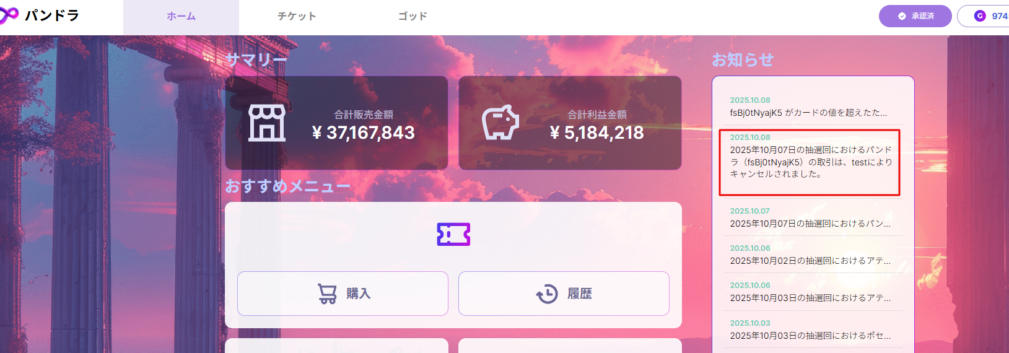Click the history clock icon on the 履歴 button
The height and width of the screenshot is (353, 1009).
(x=547, y=294)
